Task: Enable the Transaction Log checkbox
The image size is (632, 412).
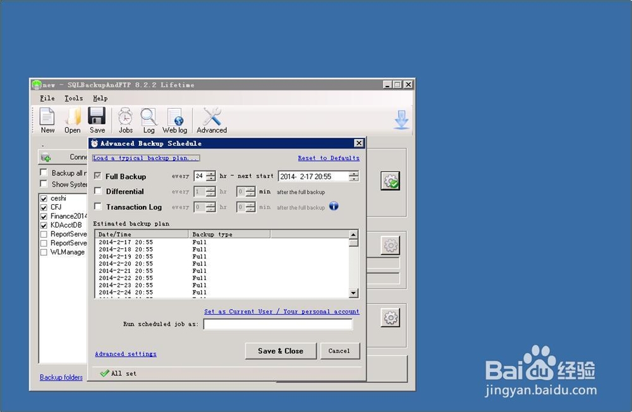Action: [97, 206]
